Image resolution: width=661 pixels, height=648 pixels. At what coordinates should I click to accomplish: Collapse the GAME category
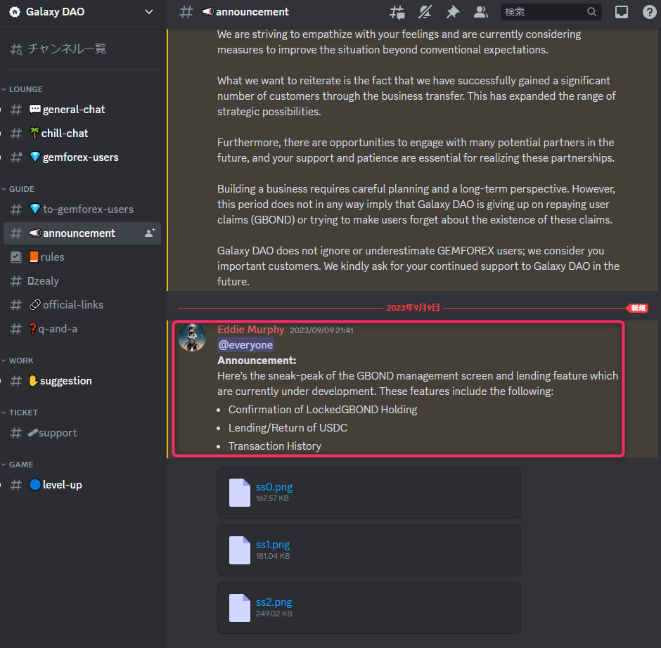(23, 465)
